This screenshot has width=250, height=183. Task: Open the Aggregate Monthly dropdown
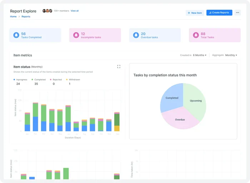point(231,55)
